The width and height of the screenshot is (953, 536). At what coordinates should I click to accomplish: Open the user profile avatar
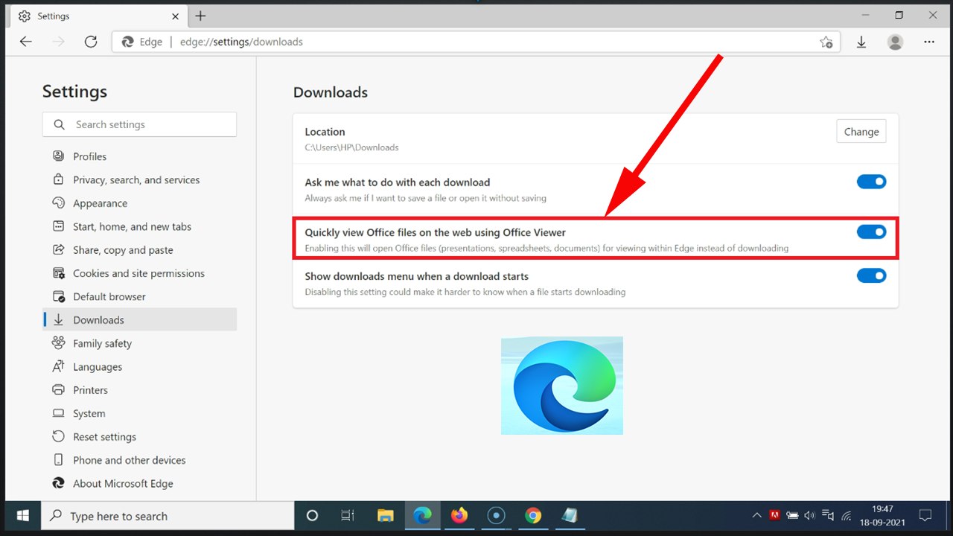(x=896, y=42)
